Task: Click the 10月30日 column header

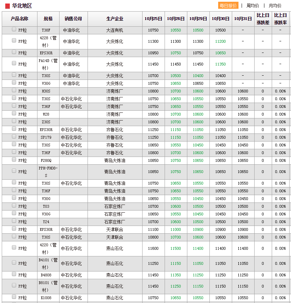Action: click(221, 19)
